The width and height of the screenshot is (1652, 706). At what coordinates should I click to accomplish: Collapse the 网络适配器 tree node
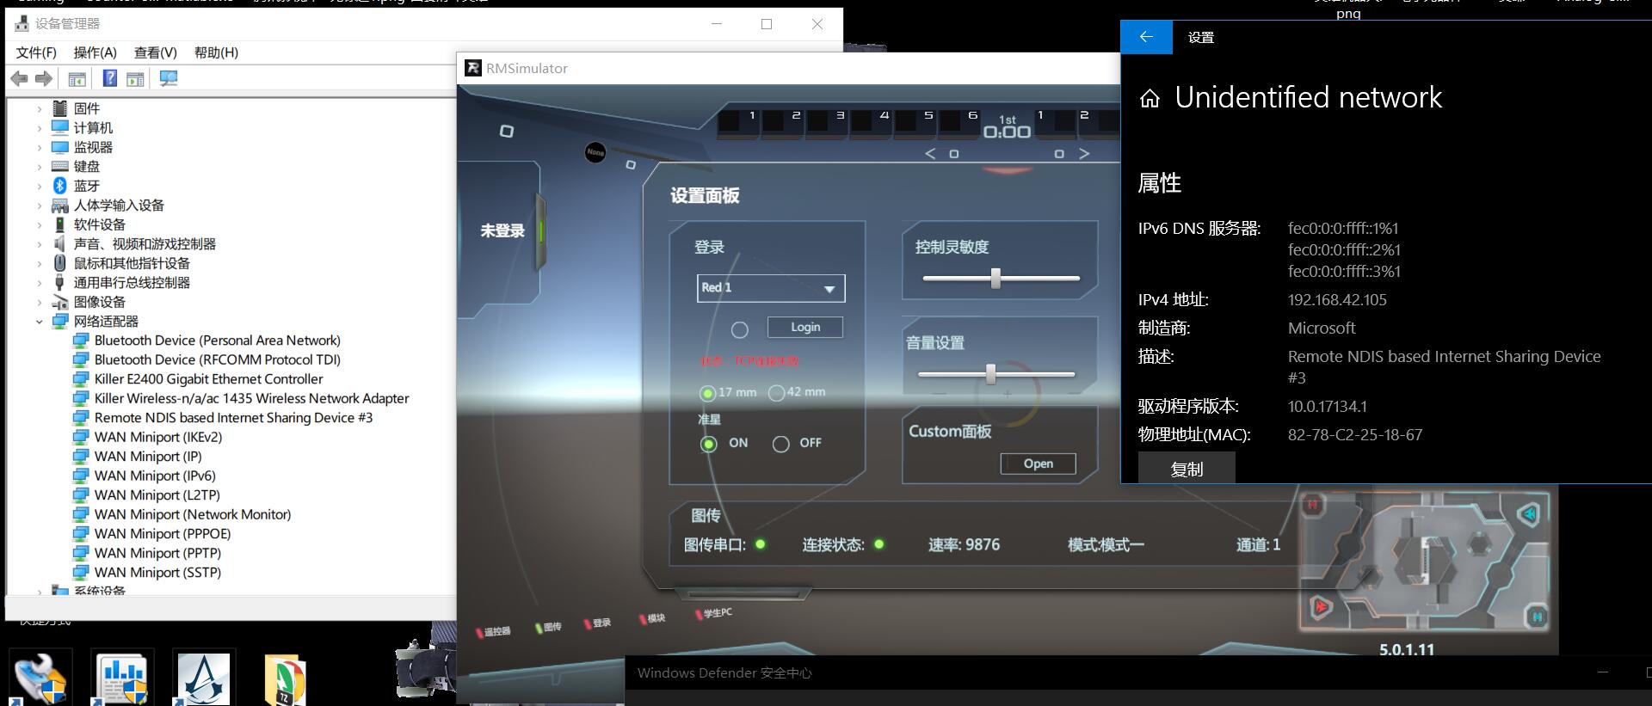[39, 322]
